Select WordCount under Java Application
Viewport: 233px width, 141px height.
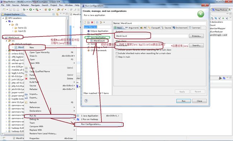click(x=98, y=41)
